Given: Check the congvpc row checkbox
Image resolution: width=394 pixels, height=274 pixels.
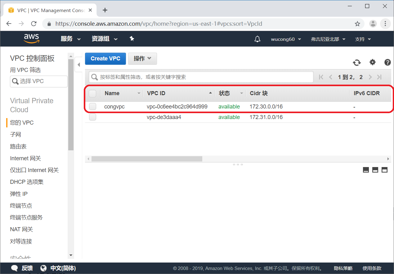Looking at the screenshot, I should (x=92, y=106).
